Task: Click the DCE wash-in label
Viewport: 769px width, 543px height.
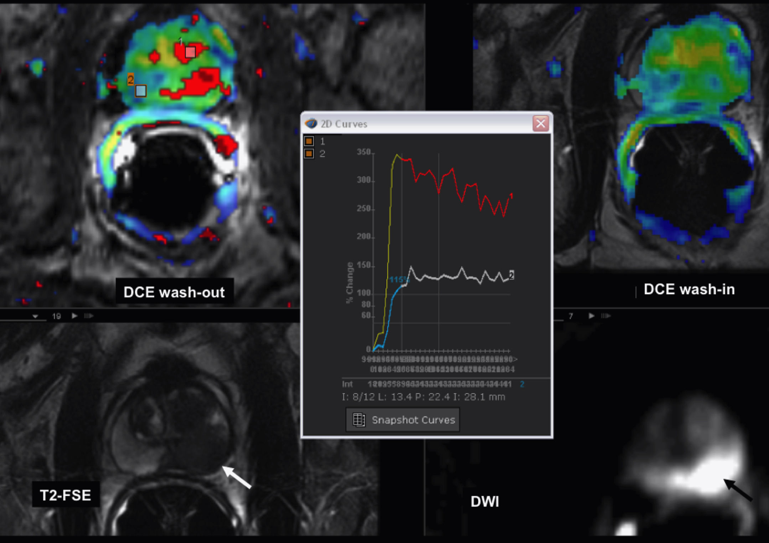Action: click(689, 289)
